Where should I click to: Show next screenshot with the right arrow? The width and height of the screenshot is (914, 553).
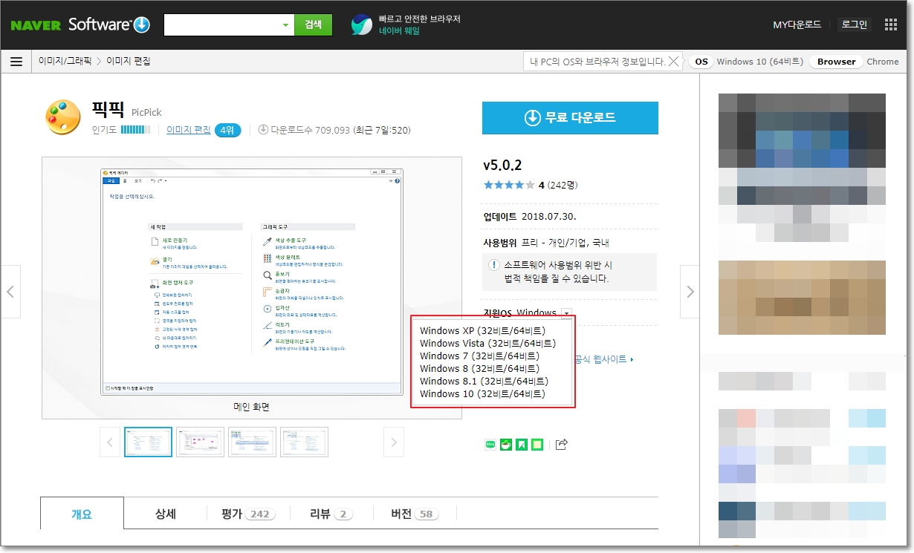(x=690, y=292)
